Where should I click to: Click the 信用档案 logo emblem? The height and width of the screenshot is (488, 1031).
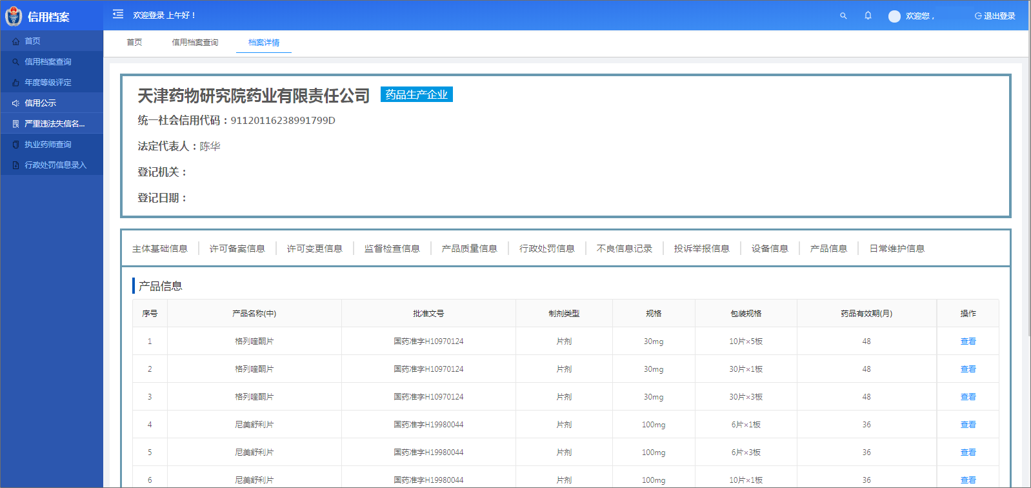pyautogui.click(x=14, y=16)
